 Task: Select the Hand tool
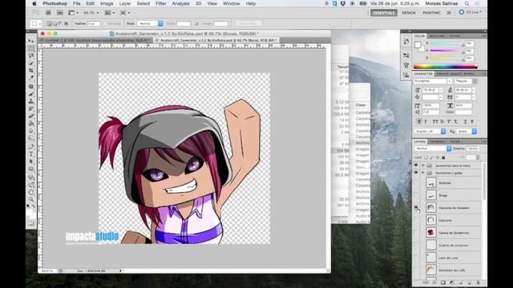coord(31,192)
